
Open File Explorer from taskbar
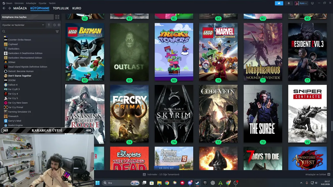[x=159, y=183]
